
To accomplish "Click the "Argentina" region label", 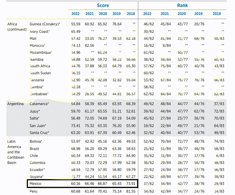I will (x=15, y=104).
